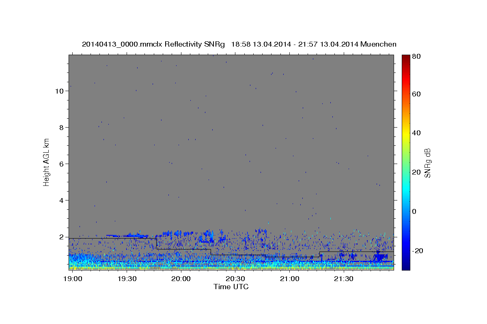This screenshot has width=487, height=324.
Task: Click the 20:30 time axis tick label
Action: pos(235,279)
